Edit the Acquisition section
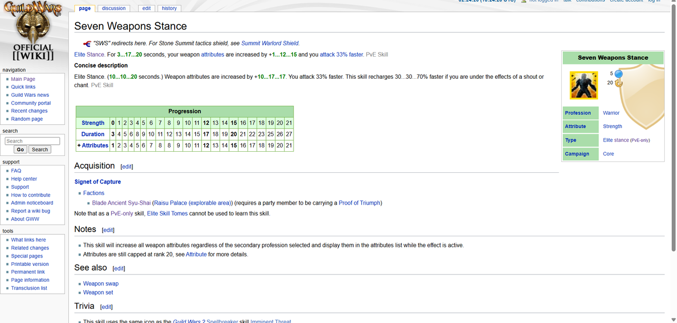This screenshot has height=323, width=677. (x=127, y=167)
